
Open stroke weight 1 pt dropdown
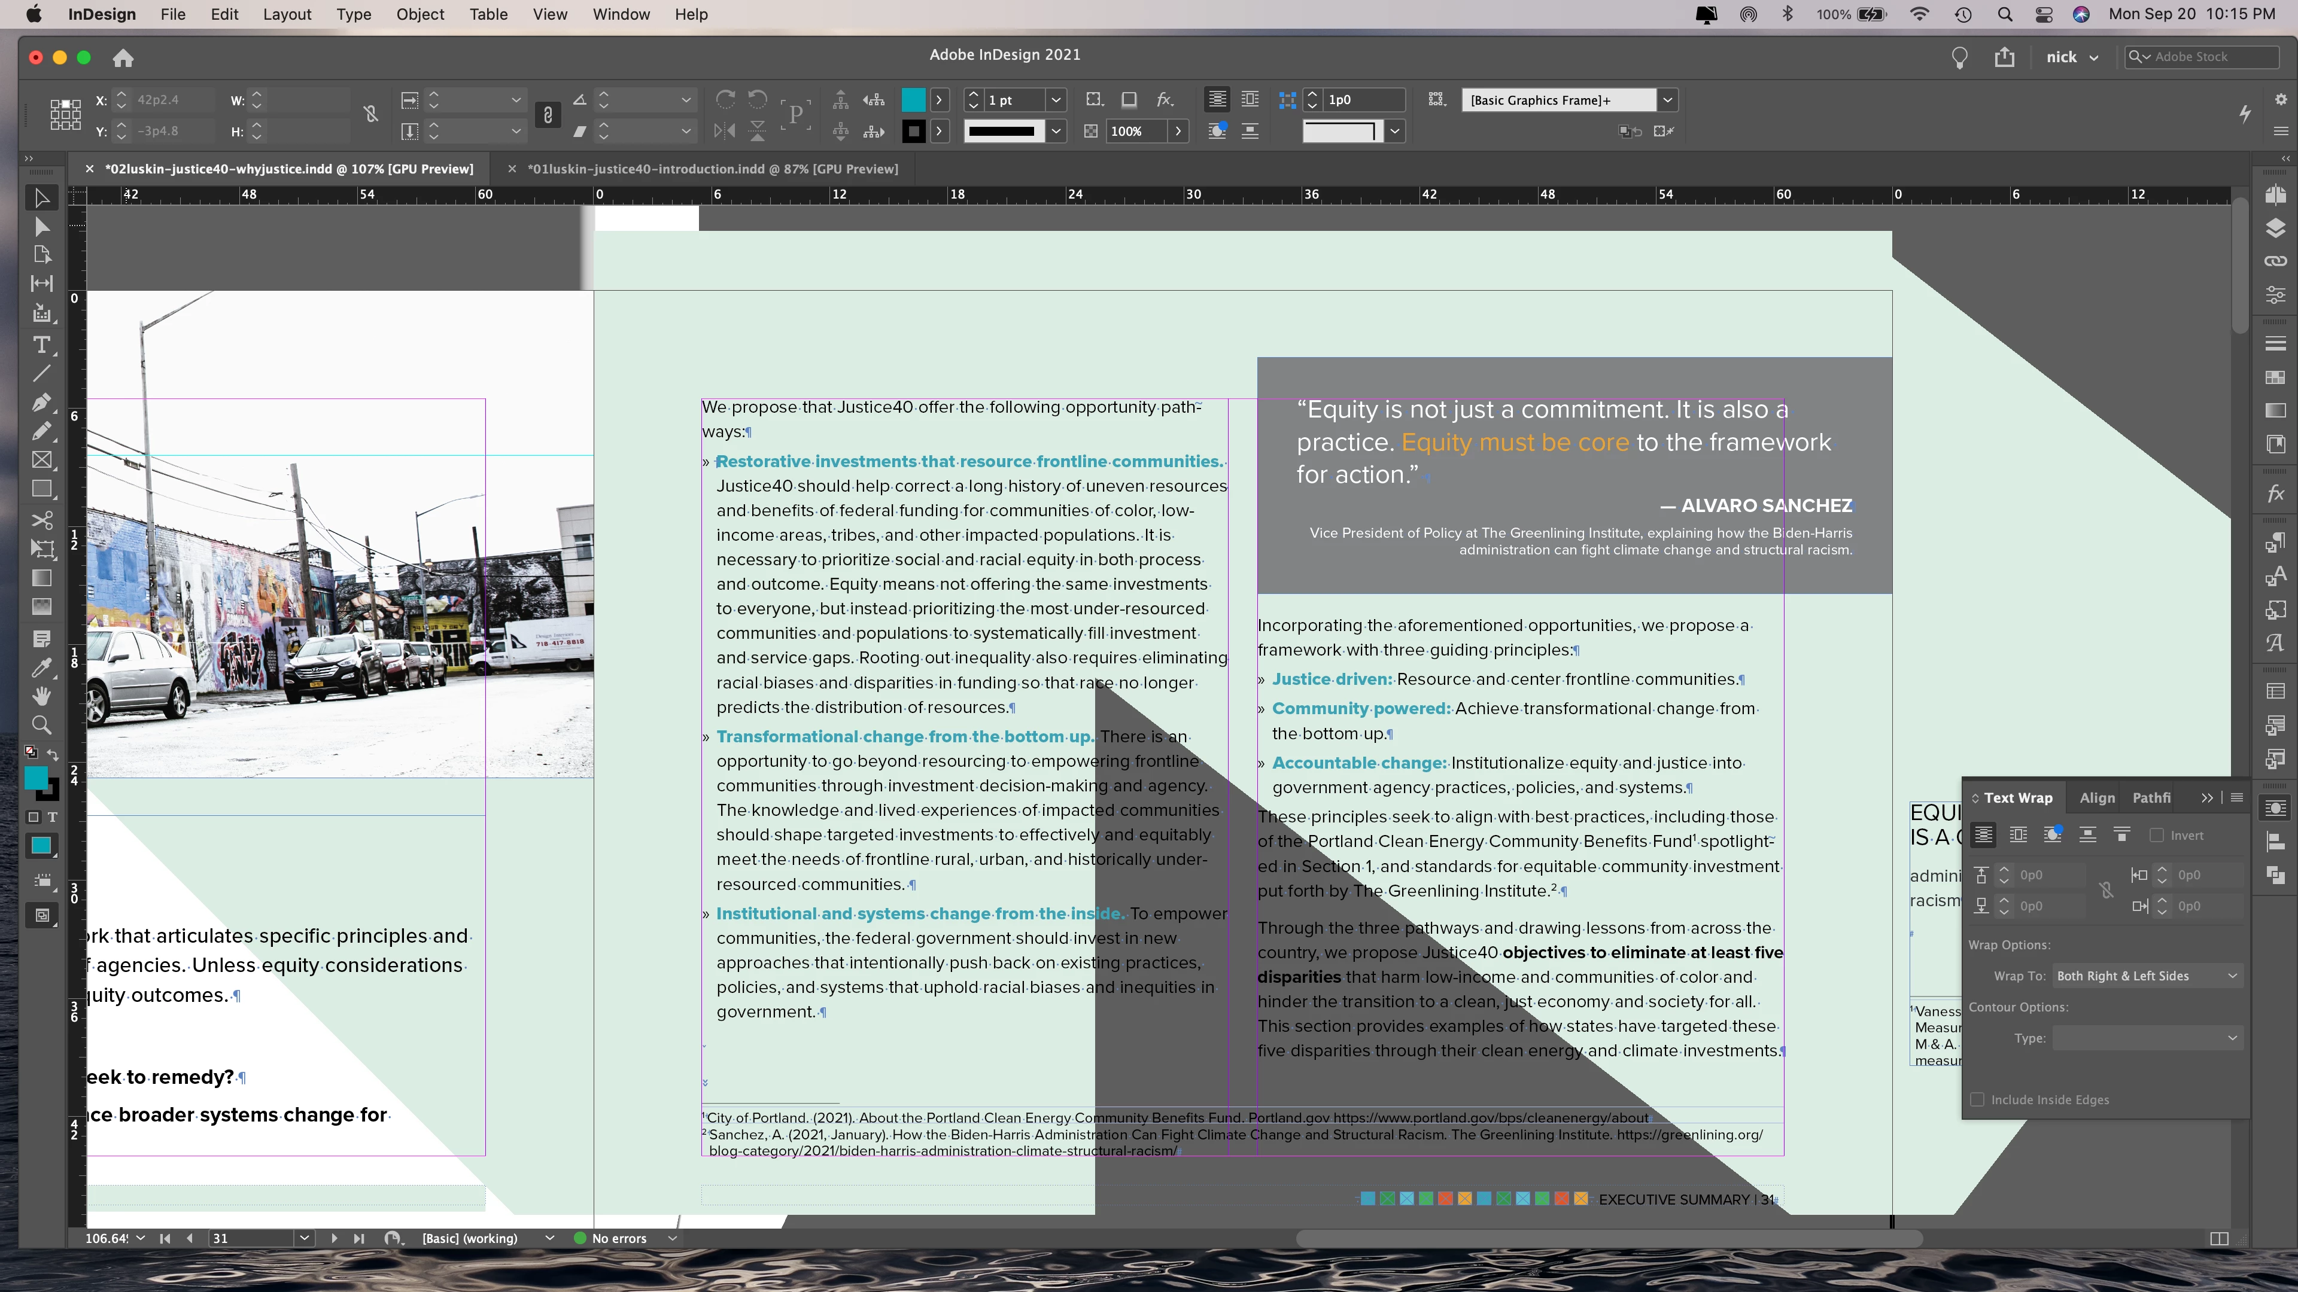point(1056,100)
